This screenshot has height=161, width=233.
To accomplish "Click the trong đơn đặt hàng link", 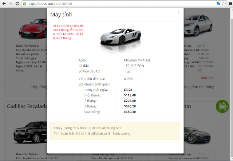I will pyautogui.click(x=199, y=87).
